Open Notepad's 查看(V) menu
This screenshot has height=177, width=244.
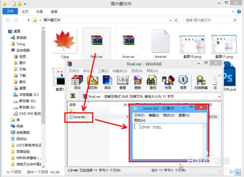pos(184,115)
